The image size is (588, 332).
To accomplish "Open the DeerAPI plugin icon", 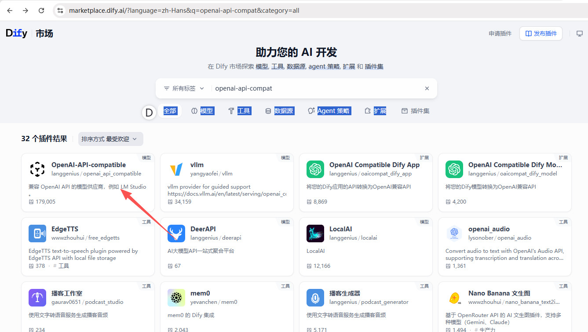I will click(176, 233).
